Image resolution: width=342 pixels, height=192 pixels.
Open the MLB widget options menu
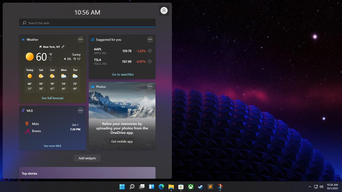(x=80, y=110)
